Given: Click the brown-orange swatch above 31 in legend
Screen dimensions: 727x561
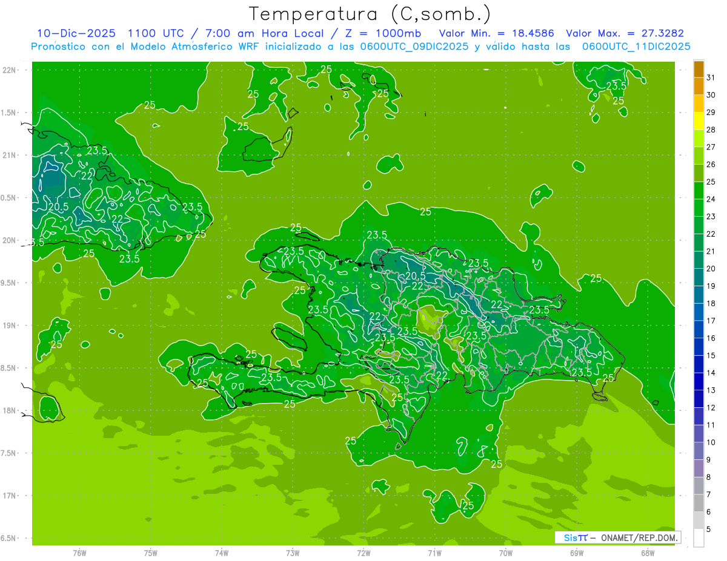Looking at the screenshot, I should click(699, 69).
